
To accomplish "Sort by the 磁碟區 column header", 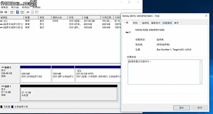I will [12, 17].
